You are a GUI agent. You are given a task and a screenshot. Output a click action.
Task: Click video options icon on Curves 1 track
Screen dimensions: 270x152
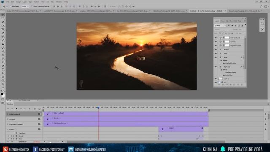click(39, 119)
